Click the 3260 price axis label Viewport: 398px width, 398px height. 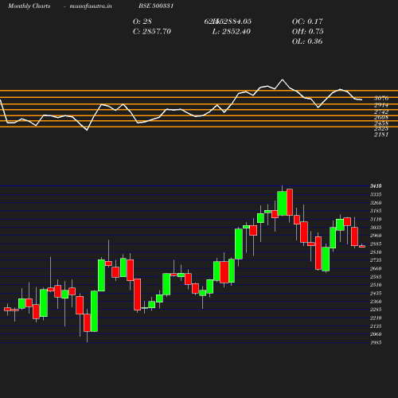pos(376,203)
